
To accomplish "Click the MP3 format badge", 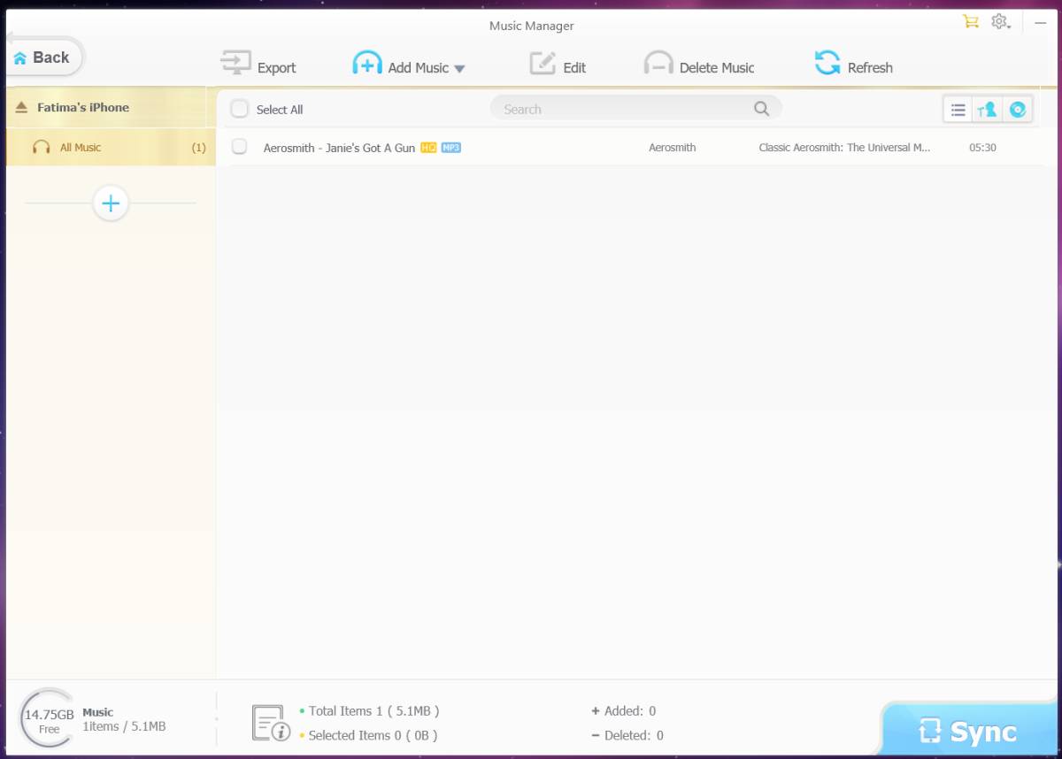I will coord(451,147).
